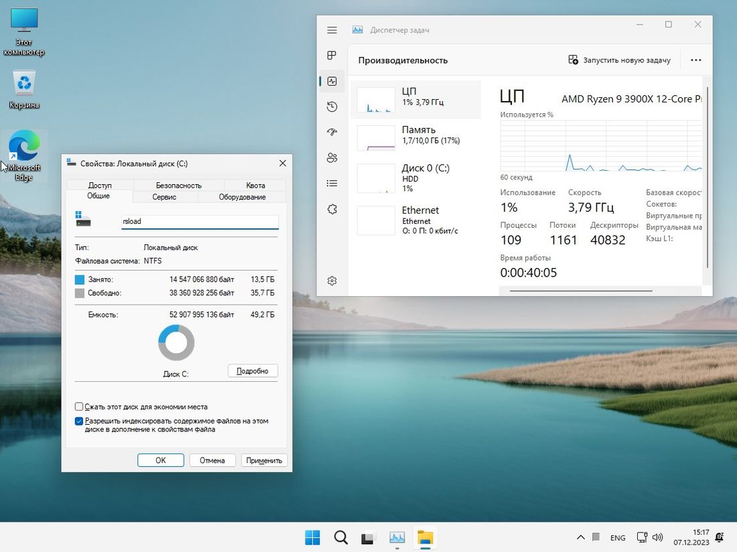The image size is (737, 552).
Task: Open the Processes page in Task Manager sidebar
Action: pyautogui.click(x=332, y=55)
